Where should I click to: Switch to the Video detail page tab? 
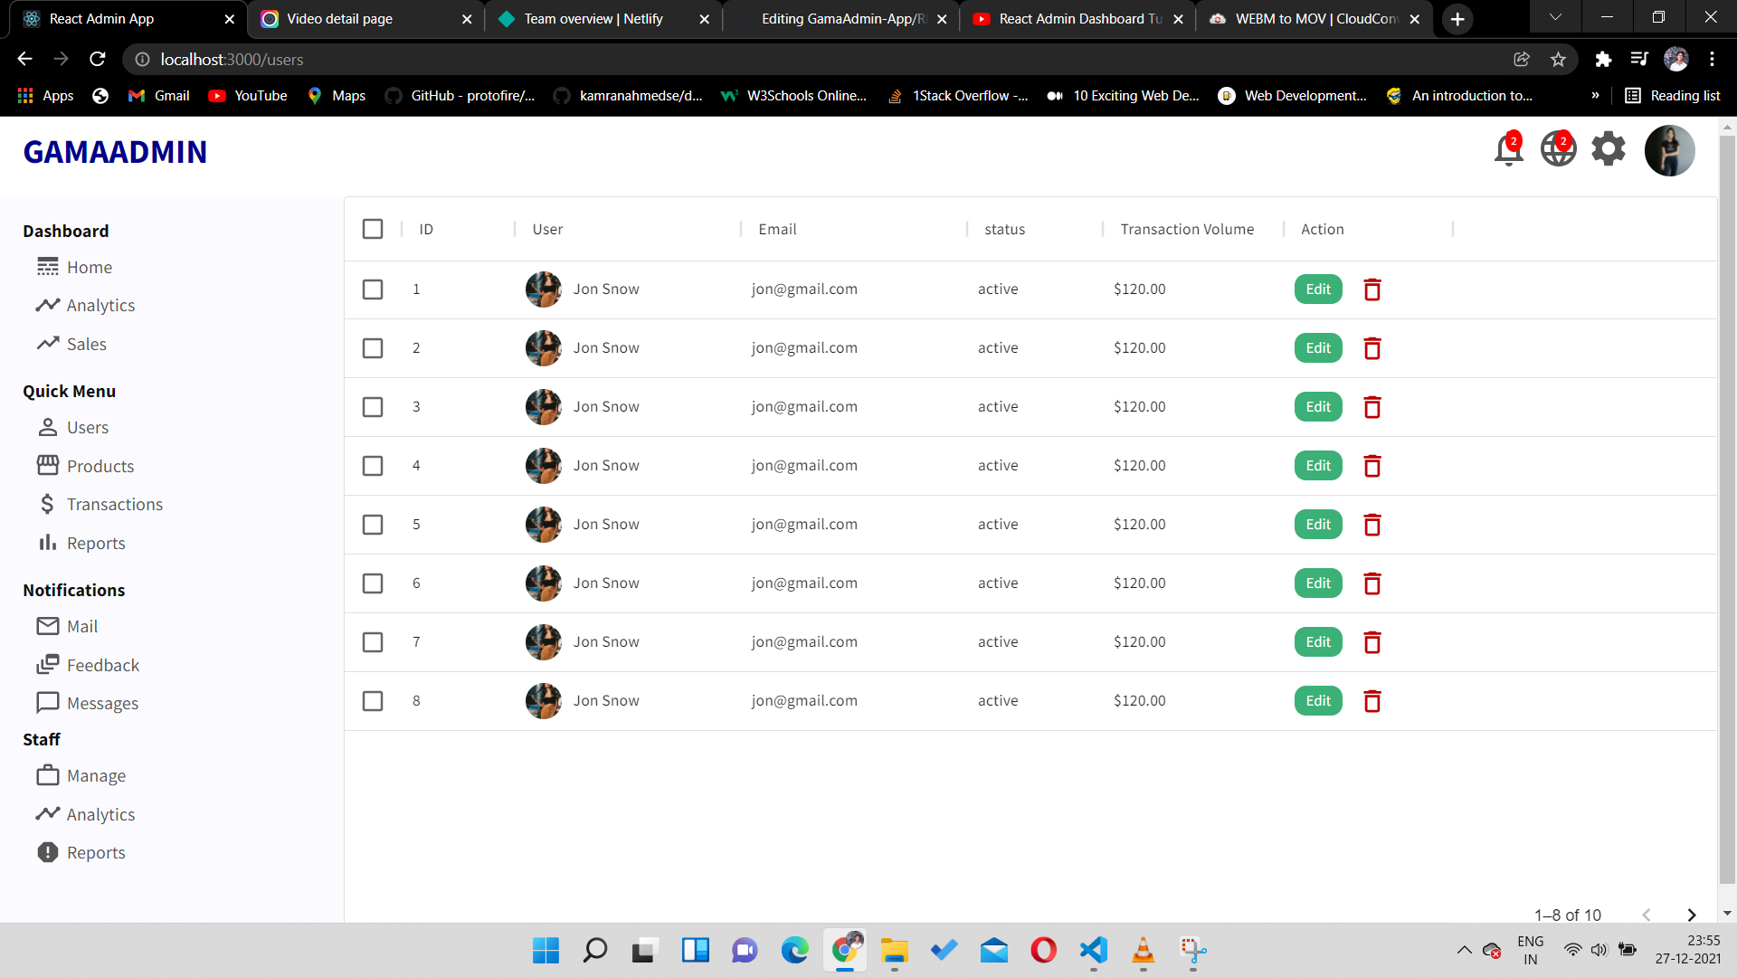(337, 18)
